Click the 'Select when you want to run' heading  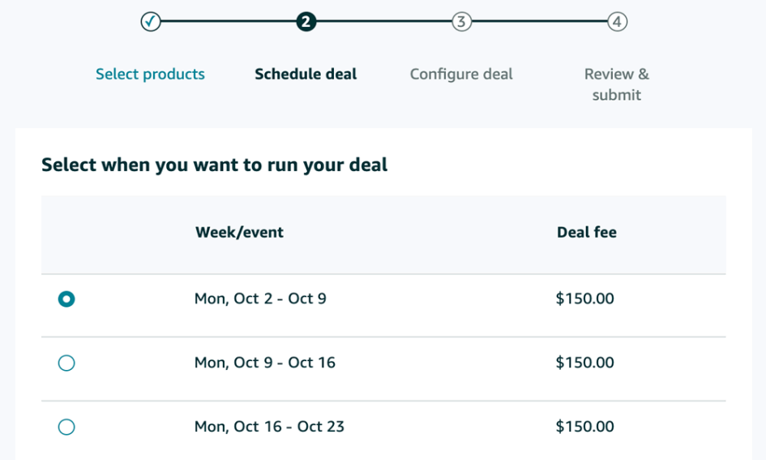[x=214, y=166]
